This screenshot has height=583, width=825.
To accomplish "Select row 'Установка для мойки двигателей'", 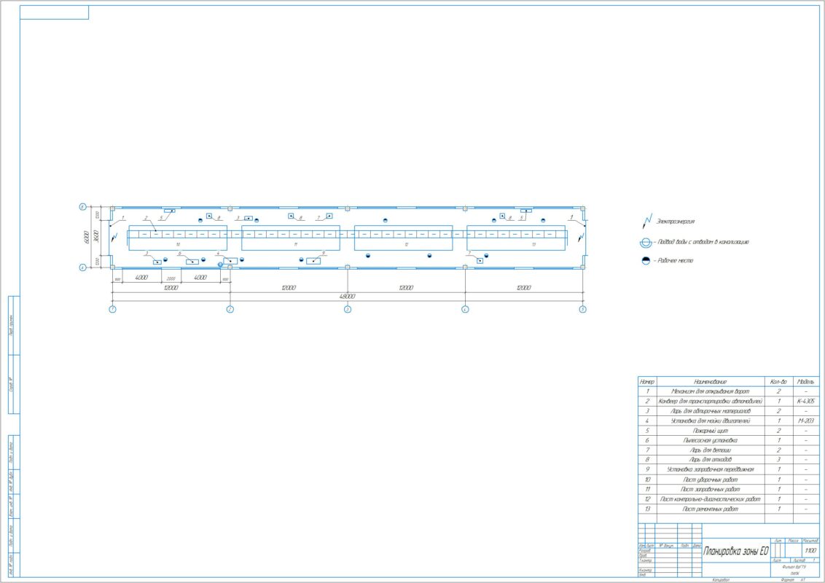I will 729,421.
